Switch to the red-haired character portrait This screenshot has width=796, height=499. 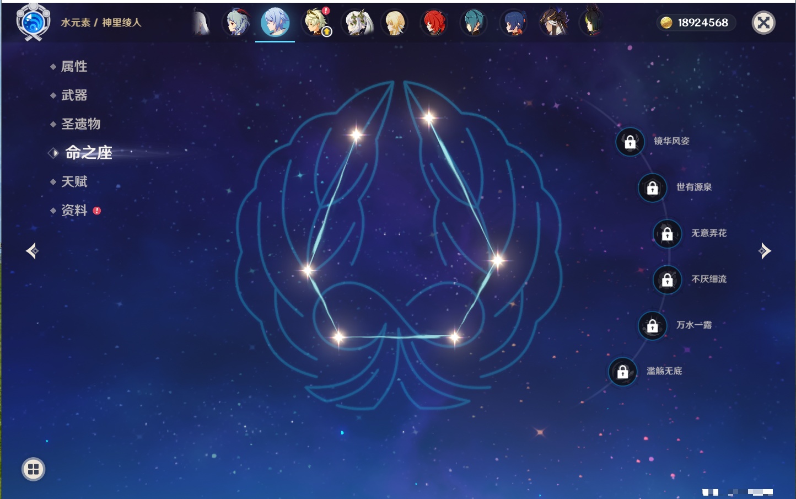[434, 23]
